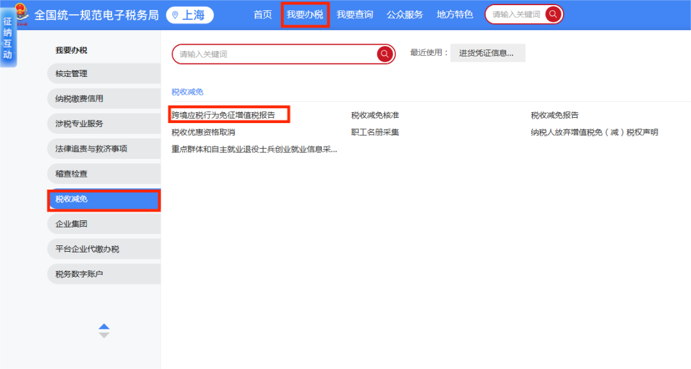The height and width of the screenshot is (369, 691).
Task: Open 跨境应税行为免征增值税报告 link
Action: (x=223, y=115)
